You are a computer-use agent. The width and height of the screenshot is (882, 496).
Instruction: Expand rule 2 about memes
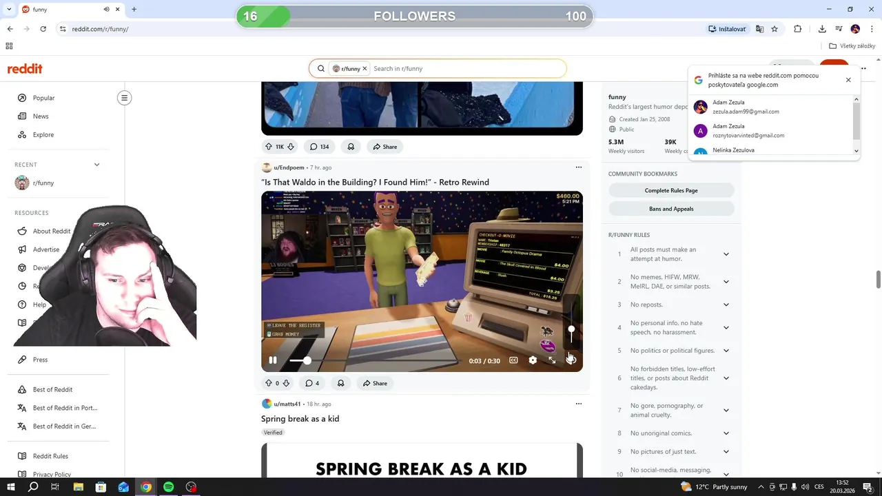click(x=726, y=282)
